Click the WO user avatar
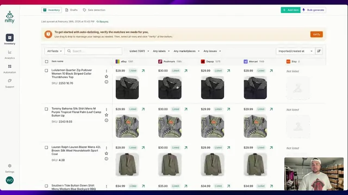Viewport: 348px width, 195px height. click(10, 180)
